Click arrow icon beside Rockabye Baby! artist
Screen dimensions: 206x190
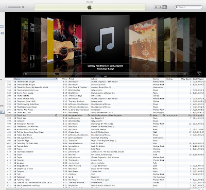[x=89, y=115]
